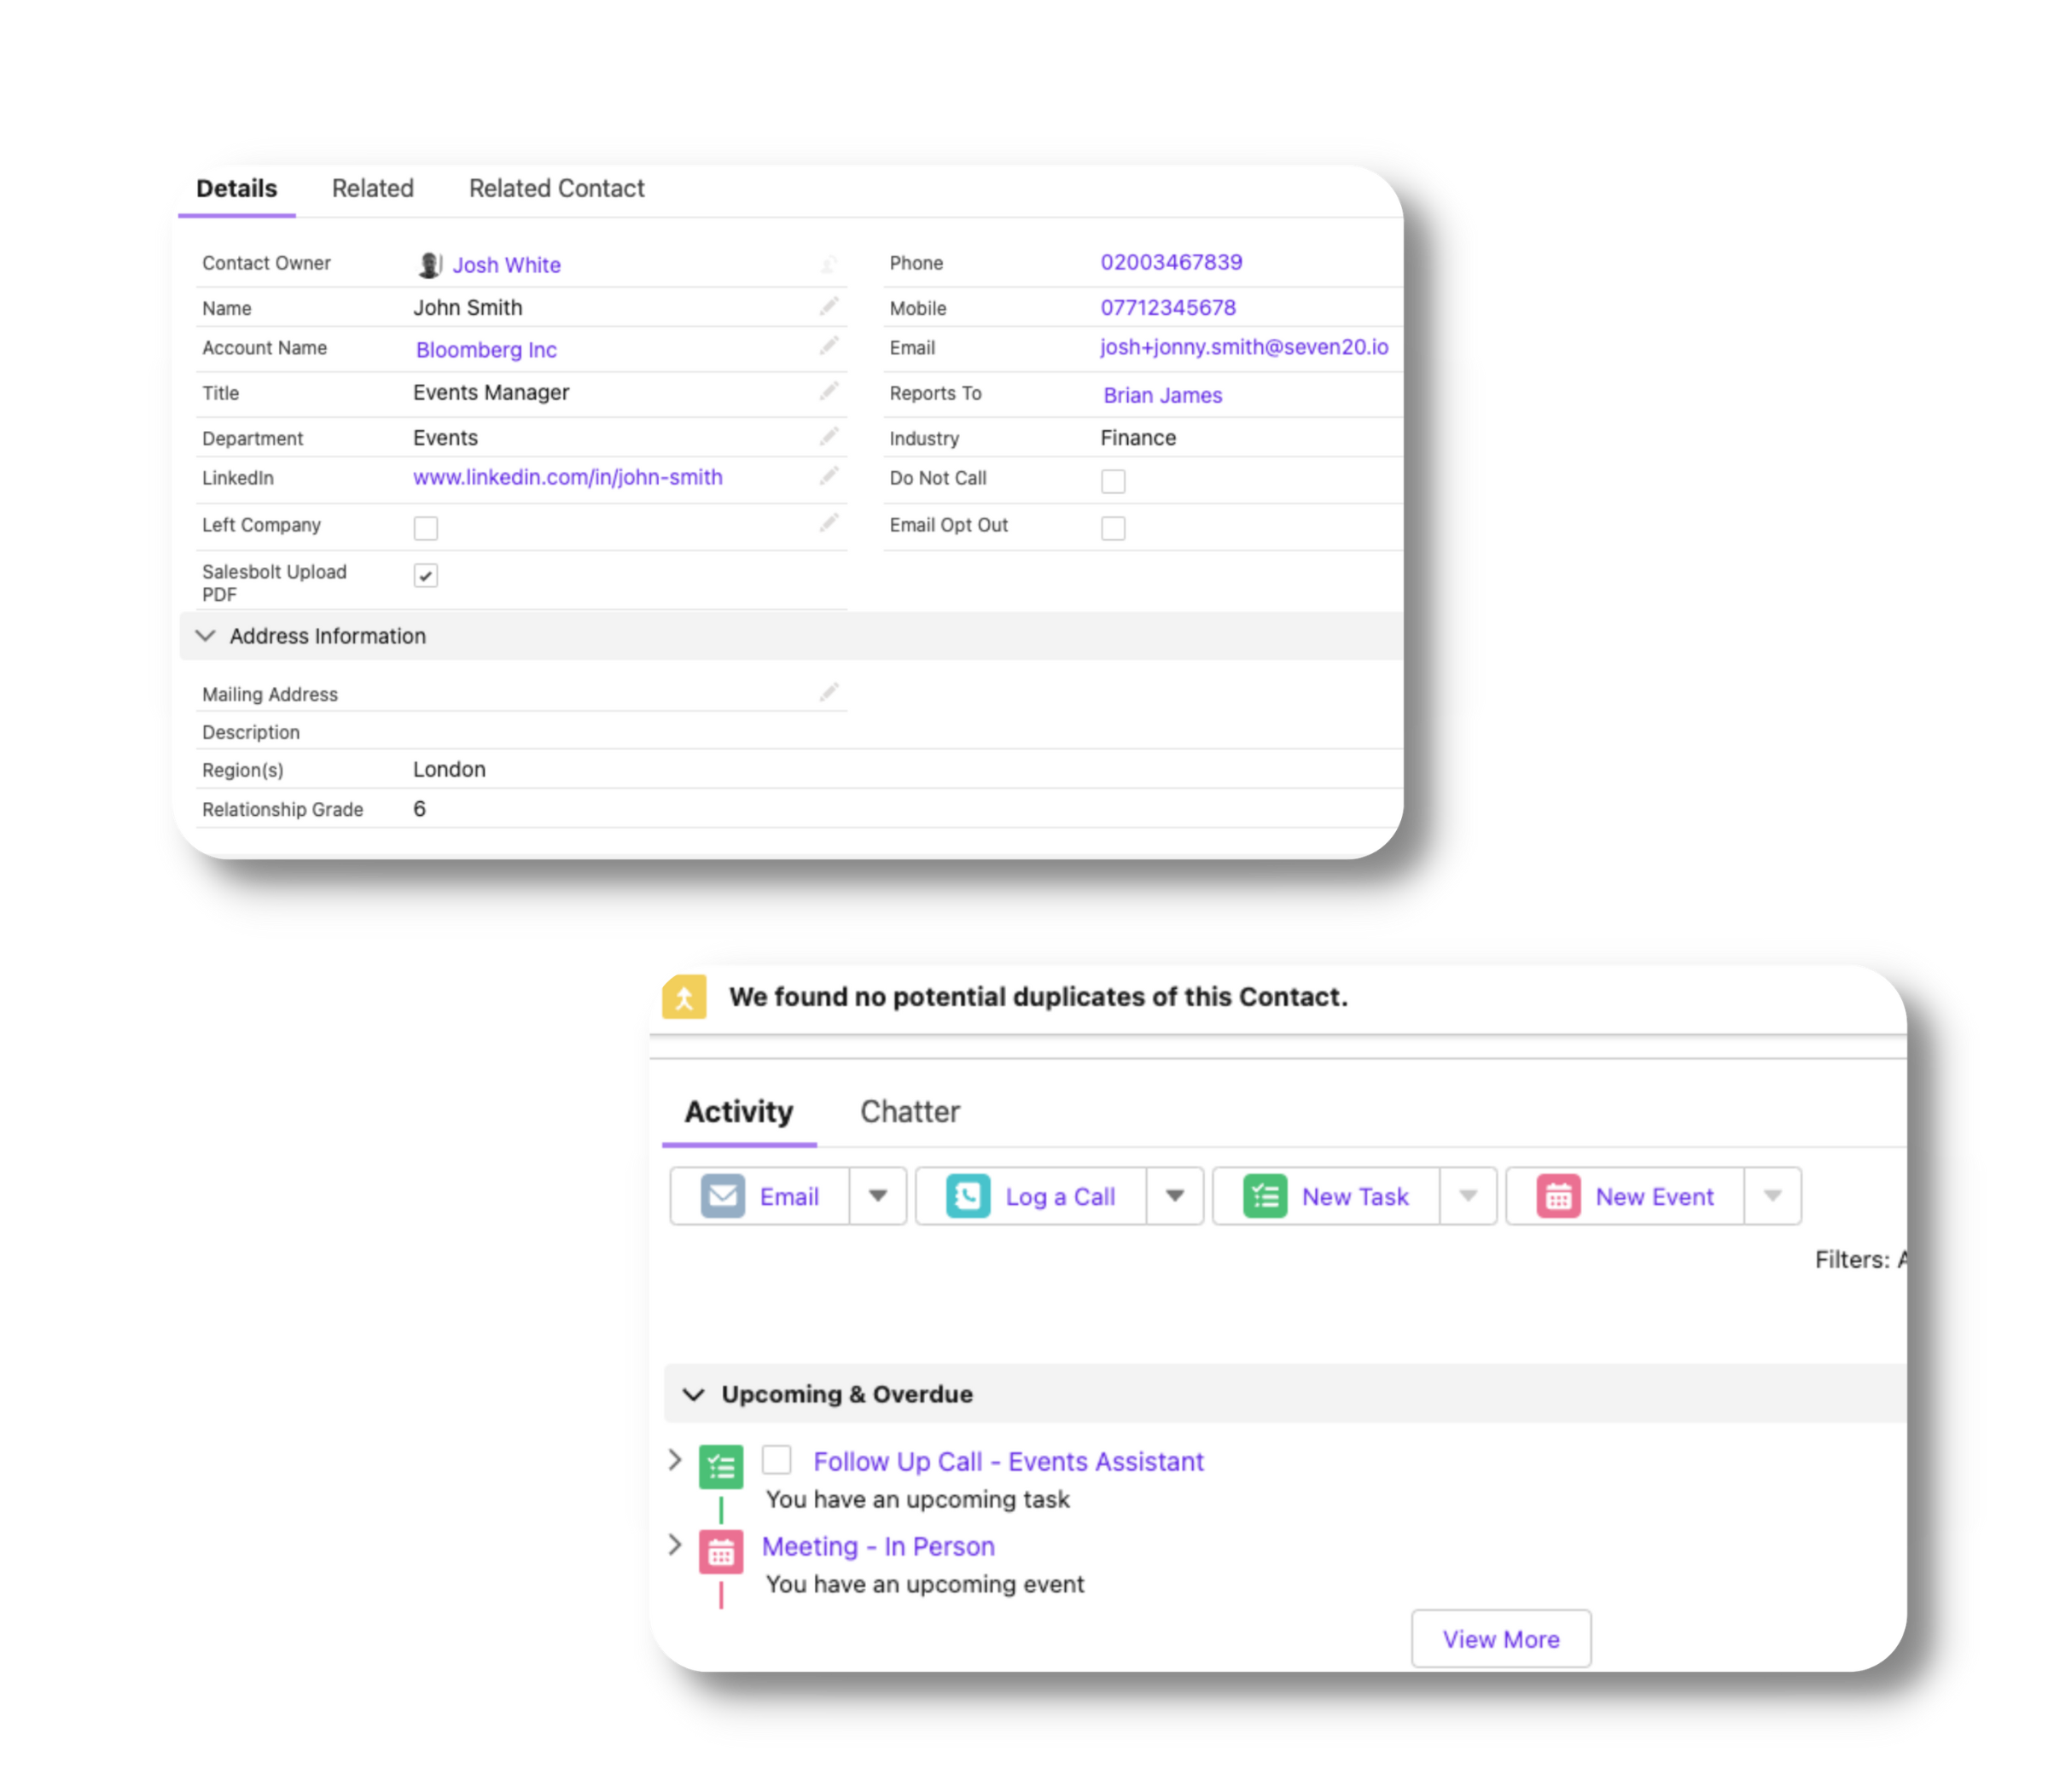
Task: Expand the Meeting - In Person event
Action: (675, 1545)
